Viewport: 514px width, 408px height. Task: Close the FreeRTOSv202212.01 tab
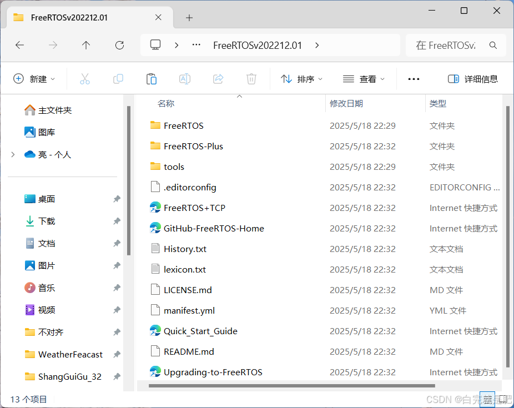coord(158,17)
